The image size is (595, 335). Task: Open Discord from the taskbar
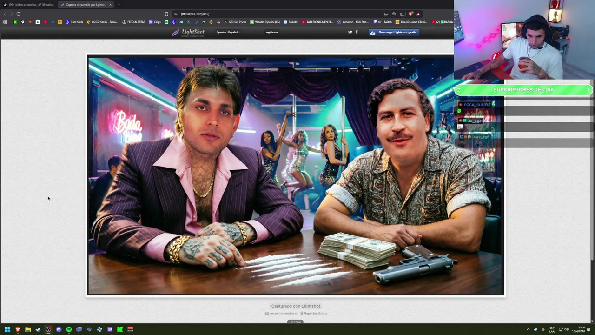(x=59, y=329)
